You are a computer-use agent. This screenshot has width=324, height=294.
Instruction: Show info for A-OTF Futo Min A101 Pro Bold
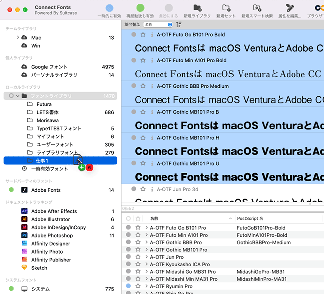click(x=152, y=60)
